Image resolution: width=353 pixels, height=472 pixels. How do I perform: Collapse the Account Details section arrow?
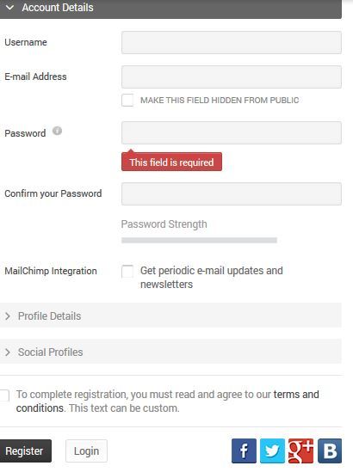[x=9, y=8]
